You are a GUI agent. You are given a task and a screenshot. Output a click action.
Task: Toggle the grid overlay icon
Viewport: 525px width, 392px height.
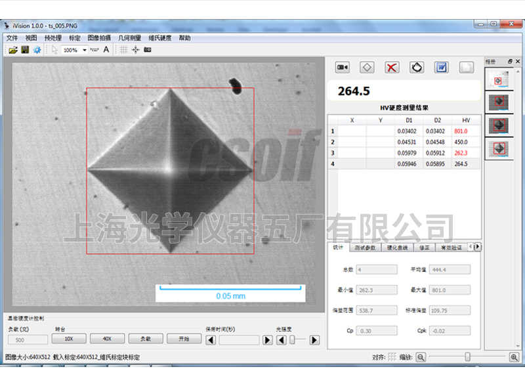pos(123,50)
